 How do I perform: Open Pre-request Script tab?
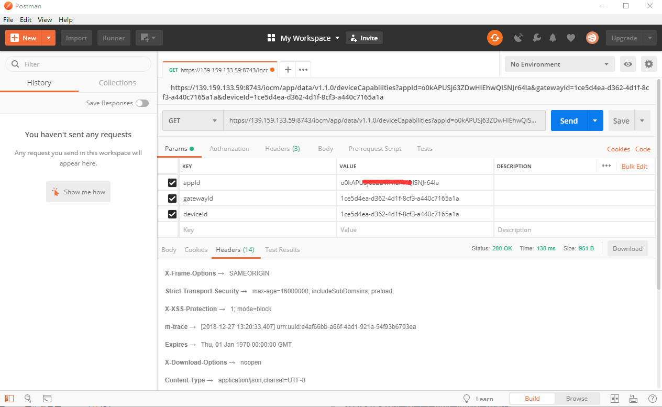tap(375, 149)
